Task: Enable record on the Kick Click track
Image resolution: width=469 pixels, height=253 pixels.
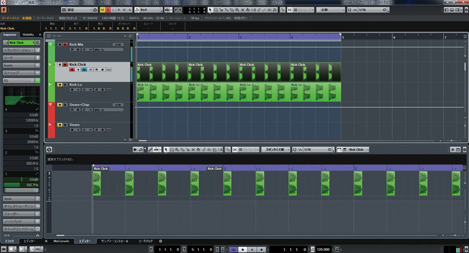Action: 72,69
